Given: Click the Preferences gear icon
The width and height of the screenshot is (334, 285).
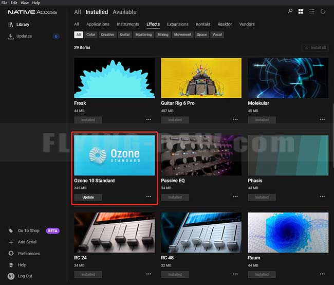Looking at the screenshot, I should click(11, 254).
